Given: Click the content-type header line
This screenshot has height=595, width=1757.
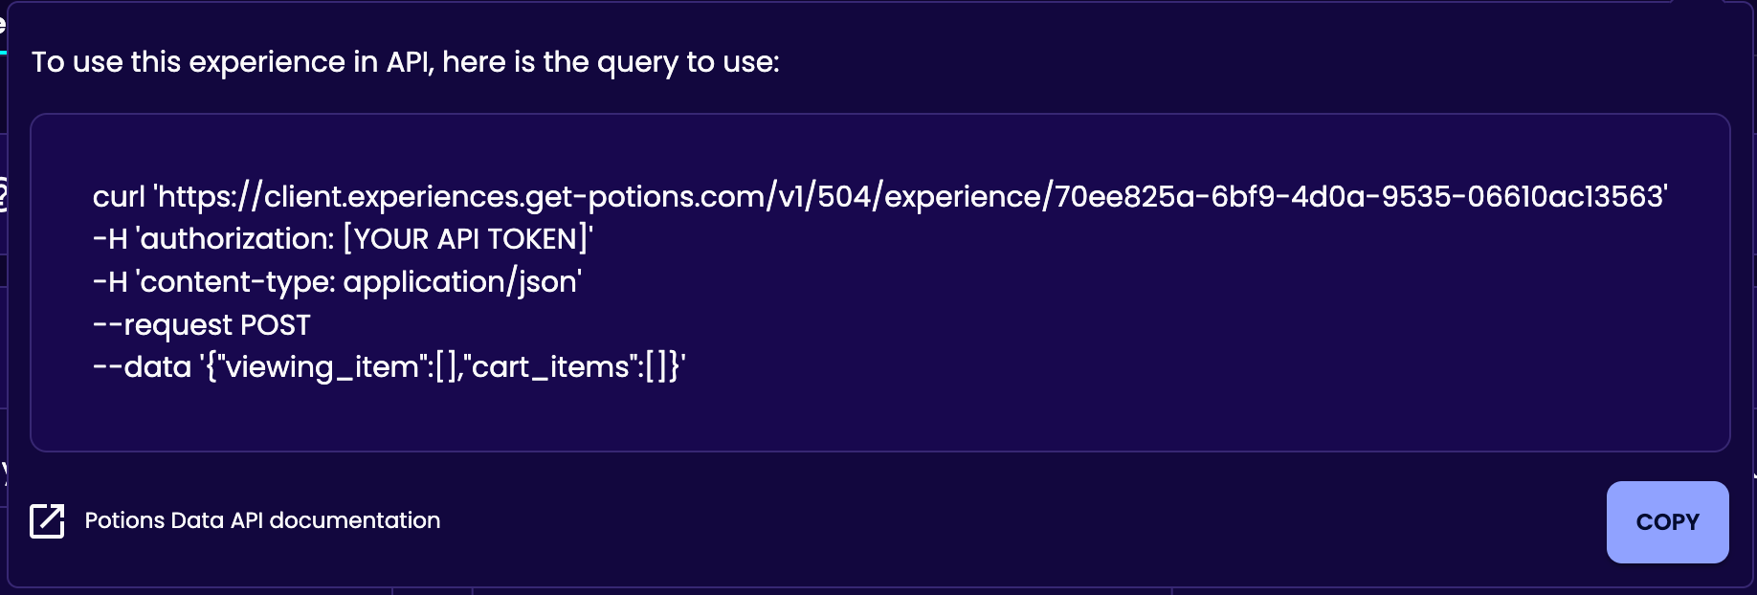Looking at the screenshot, I should point(337,282).
